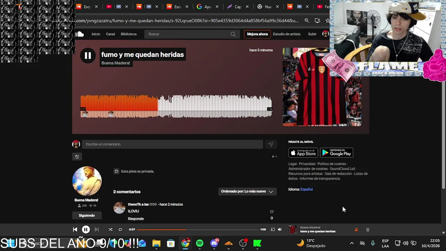Open Spotify from the taskbar

click(200, 243)
